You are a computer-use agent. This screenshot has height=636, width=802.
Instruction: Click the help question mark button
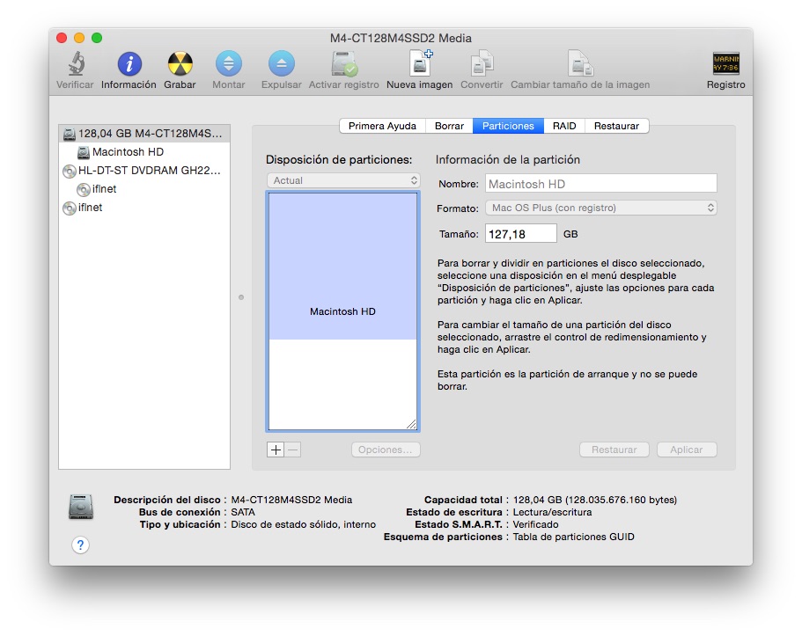click(x=80, y=545)
